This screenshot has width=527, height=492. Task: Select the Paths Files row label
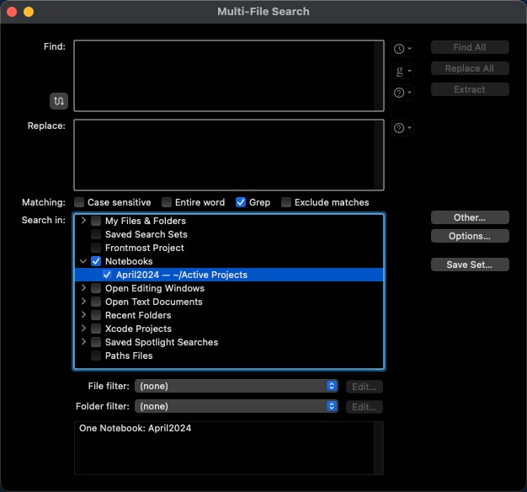point(129,356)
